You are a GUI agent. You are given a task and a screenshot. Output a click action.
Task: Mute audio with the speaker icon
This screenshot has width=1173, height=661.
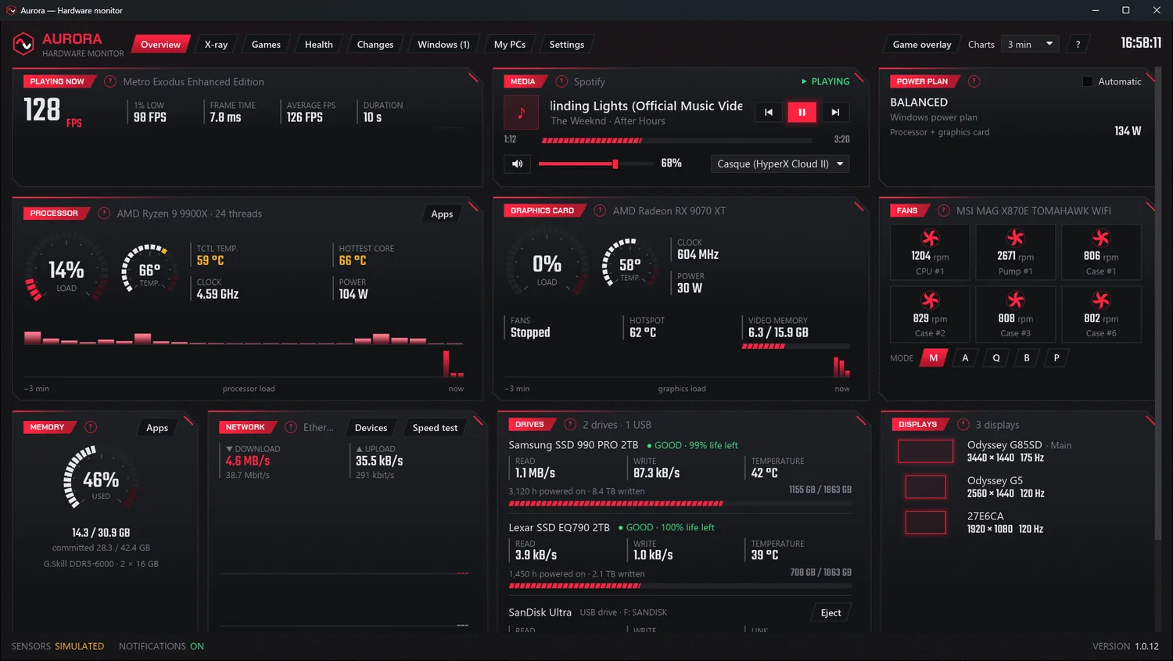[x=518, y=163]
